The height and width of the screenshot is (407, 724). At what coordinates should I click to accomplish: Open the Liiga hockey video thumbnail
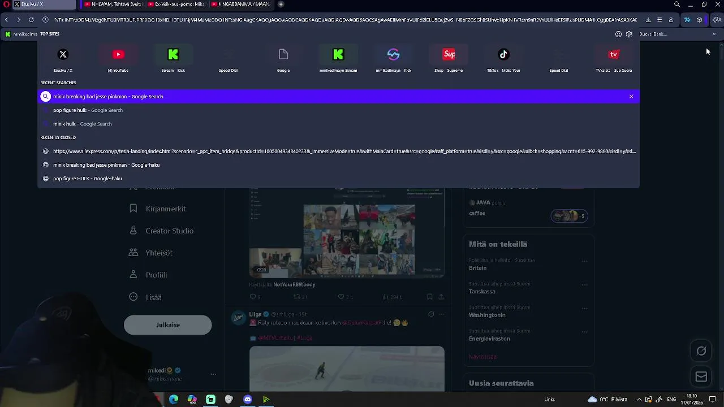pos(347,369)
